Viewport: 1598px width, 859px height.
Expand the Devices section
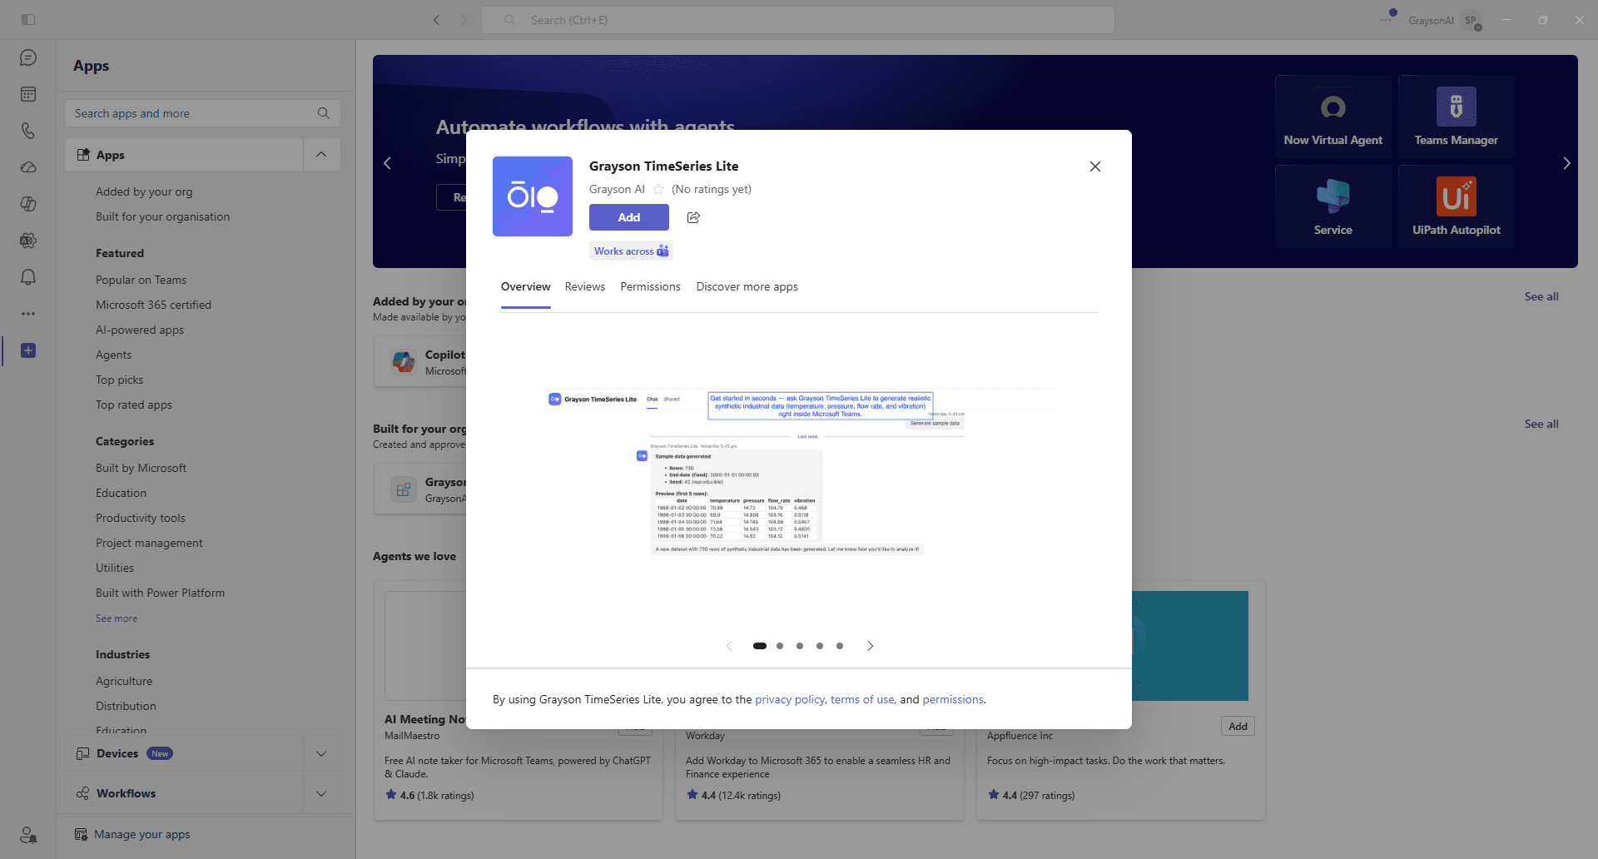click(321, 753)
